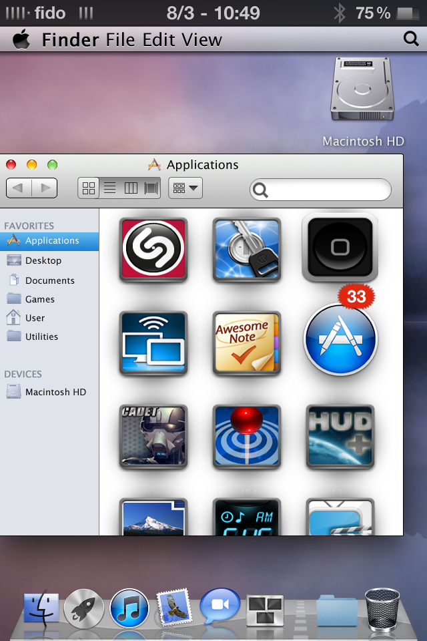Image resolution: width=427 pixels, height=641 pixels.
Task: Open the File menu
Action: [x=121, y=40]
